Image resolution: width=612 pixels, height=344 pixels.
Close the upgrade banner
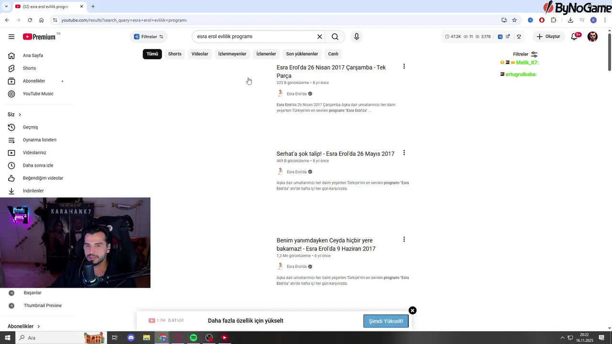pos(413,311)
